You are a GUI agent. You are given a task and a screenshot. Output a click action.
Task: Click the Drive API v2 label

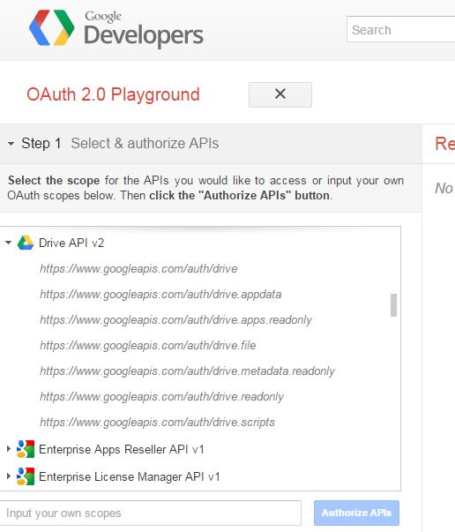[71, 243]
